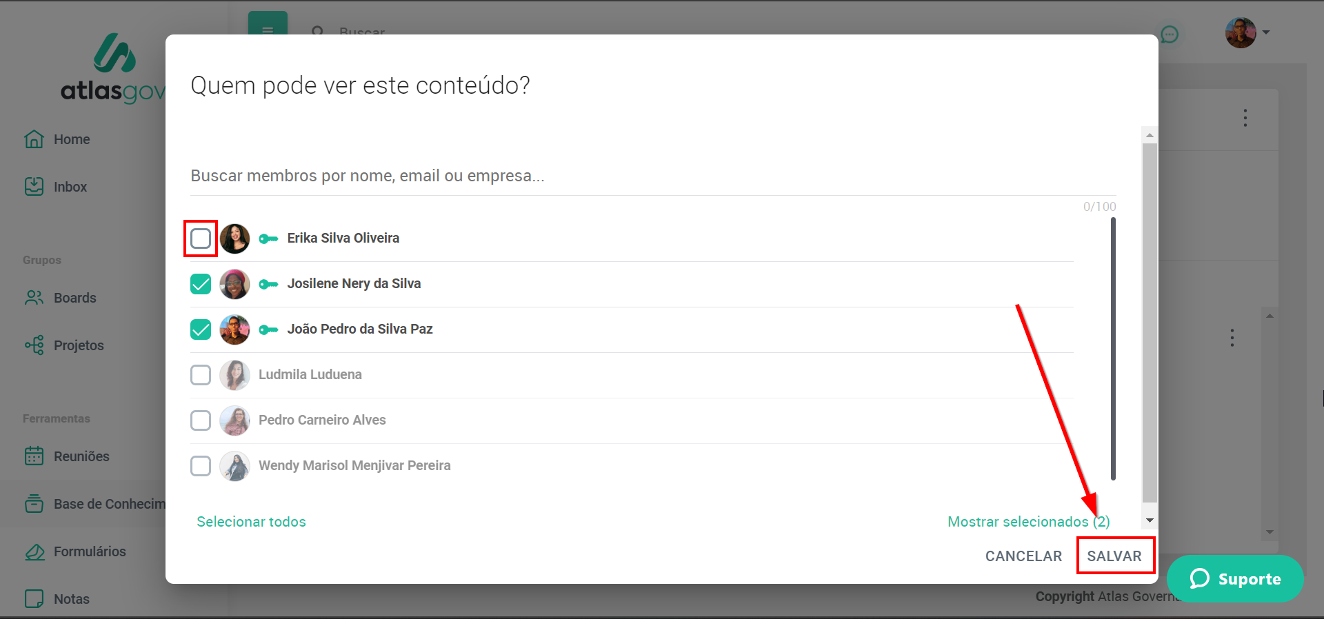Click the Selecionar todos link
Image resolution: width=1324 pixels, height=619 pixels.
[251, 522]
